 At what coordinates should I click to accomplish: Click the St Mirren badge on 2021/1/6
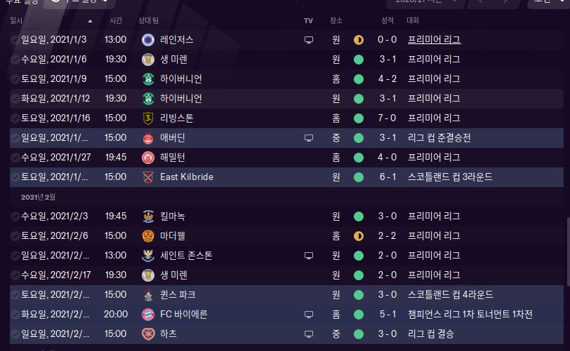[x=148, y=60]
